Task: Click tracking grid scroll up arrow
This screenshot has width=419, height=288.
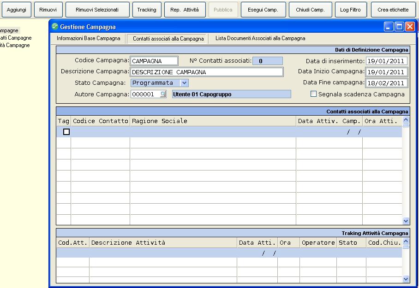Action: [x=406, y=241]
